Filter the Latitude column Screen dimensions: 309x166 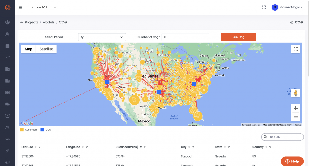tap(40, 147)
